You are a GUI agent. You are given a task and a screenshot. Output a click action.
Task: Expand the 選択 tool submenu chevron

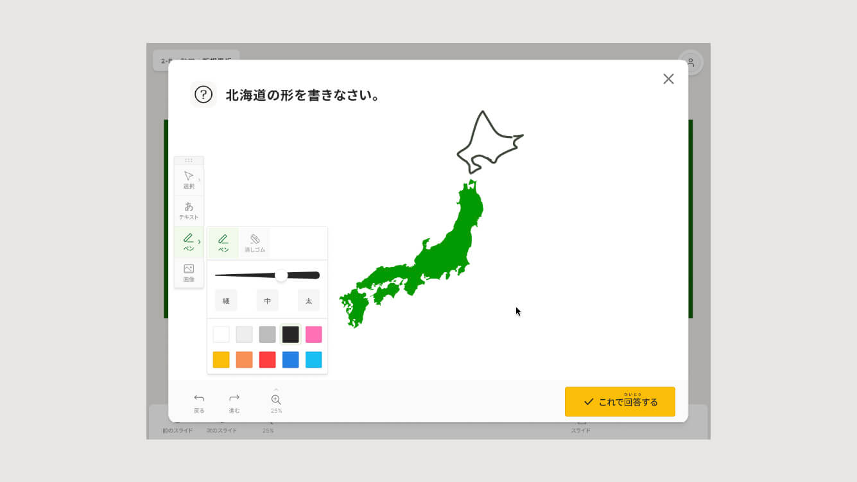(x=200, y=180)
